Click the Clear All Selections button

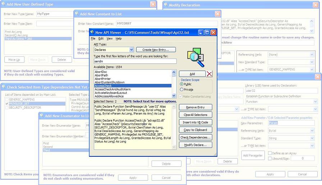(195, 115)
